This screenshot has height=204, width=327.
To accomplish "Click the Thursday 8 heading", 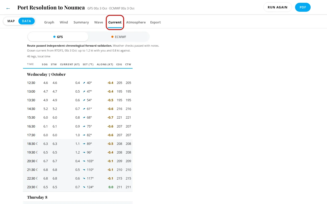I will pos(37,197).
